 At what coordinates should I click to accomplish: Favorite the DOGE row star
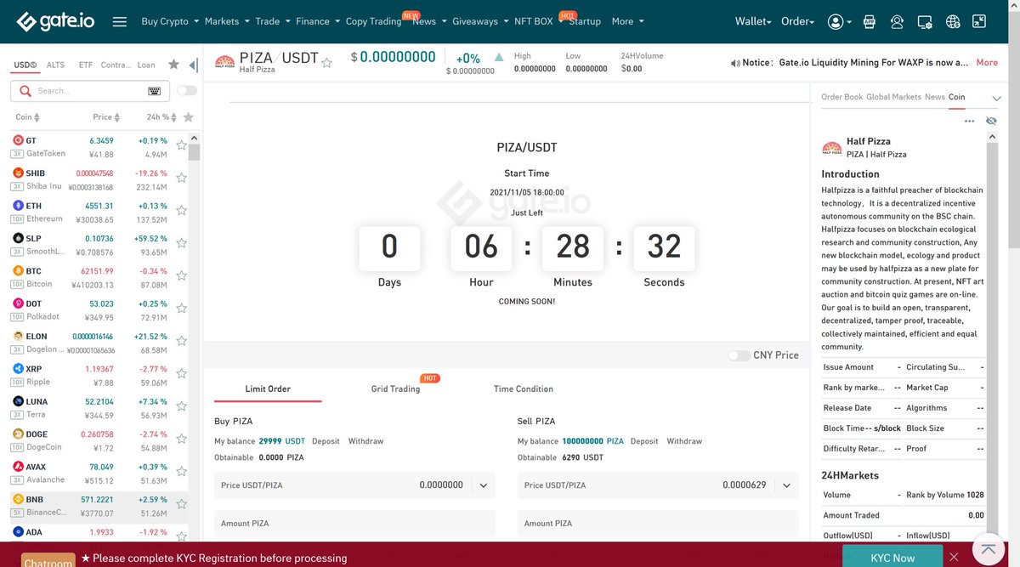point(181,439)
